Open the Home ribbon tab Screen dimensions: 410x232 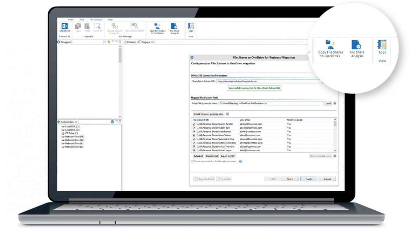[x=70, y=20]
